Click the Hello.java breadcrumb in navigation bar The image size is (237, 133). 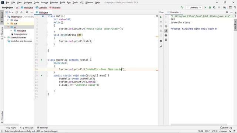pos(27,7)
